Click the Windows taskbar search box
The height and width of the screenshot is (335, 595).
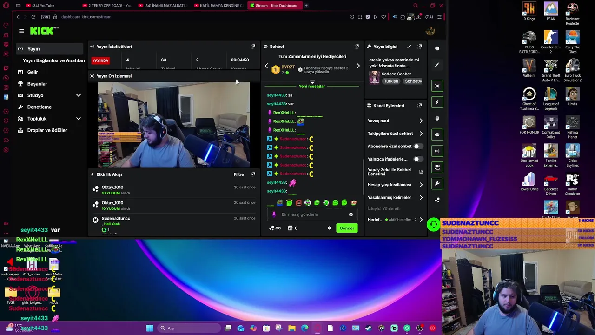tap(188, 328)
